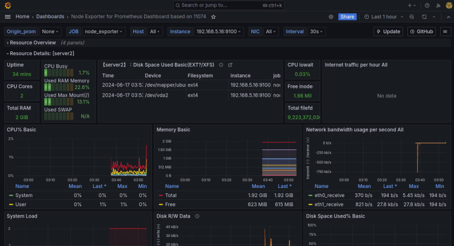This screenshot has width=454, height=246.
Task: Star this dashboard as favorite
Action: click(213, 17)
